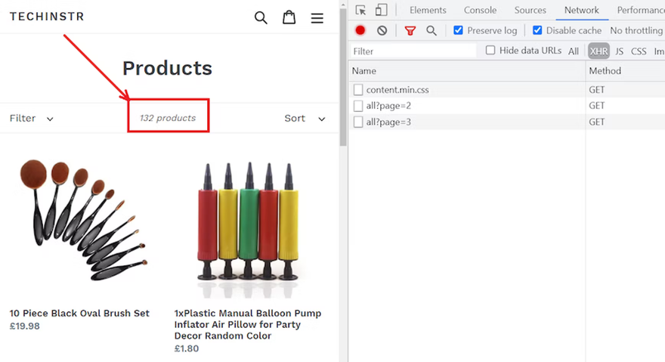Expand the Sort dropdown
This screenshot has height=362, width=665.
click(305, 118)
